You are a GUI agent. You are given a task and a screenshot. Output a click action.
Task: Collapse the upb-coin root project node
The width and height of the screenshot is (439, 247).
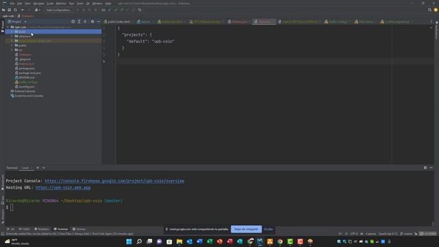click(8, 27)
